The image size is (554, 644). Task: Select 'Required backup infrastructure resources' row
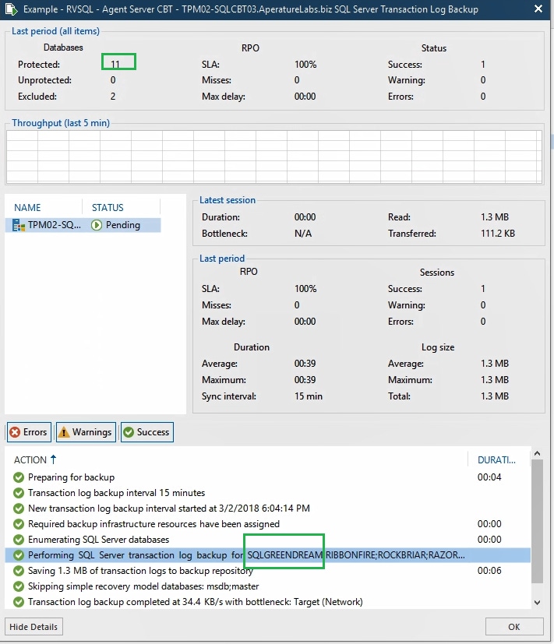[x=267, y=524]
